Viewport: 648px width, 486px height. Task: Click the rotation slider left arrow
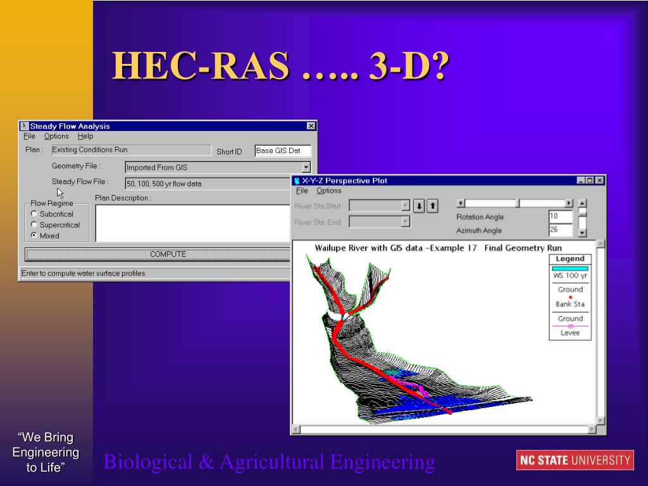tap(461, 203)
